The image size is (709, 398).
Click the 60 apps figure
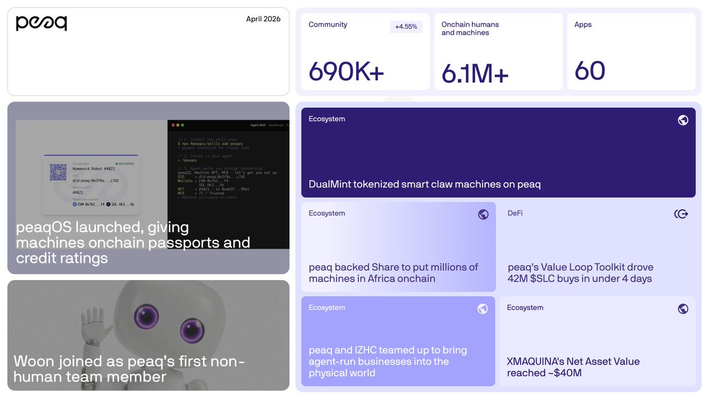point(590,71)
